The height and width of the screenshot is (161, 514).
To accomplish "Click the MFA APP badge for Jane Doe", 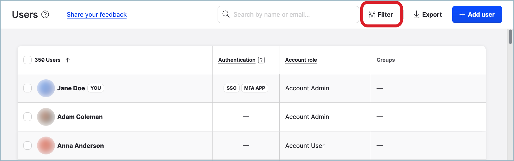I will pos(255,88).
